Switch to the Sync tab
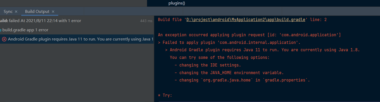Screen dimensions: 380x102 tap(8, 12)
